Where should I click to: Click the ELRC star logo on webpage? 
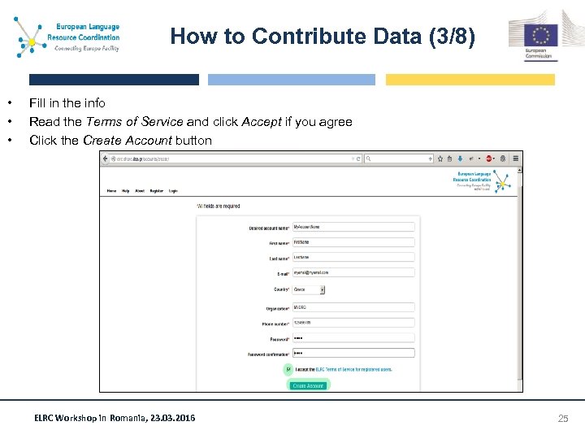pyautogui.click(x=503, y=182)
